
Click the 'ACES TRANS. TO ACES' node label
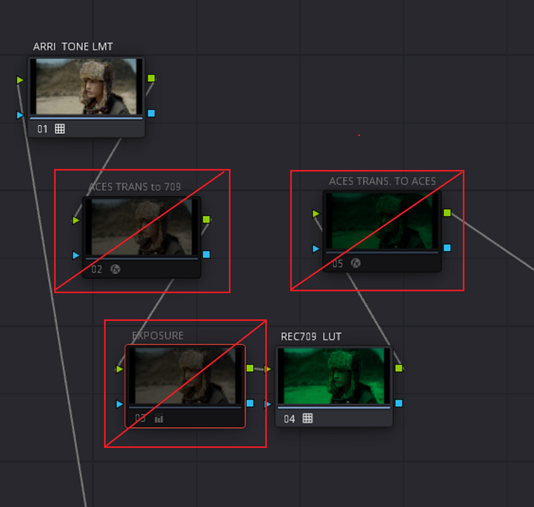tap(382, 181)
